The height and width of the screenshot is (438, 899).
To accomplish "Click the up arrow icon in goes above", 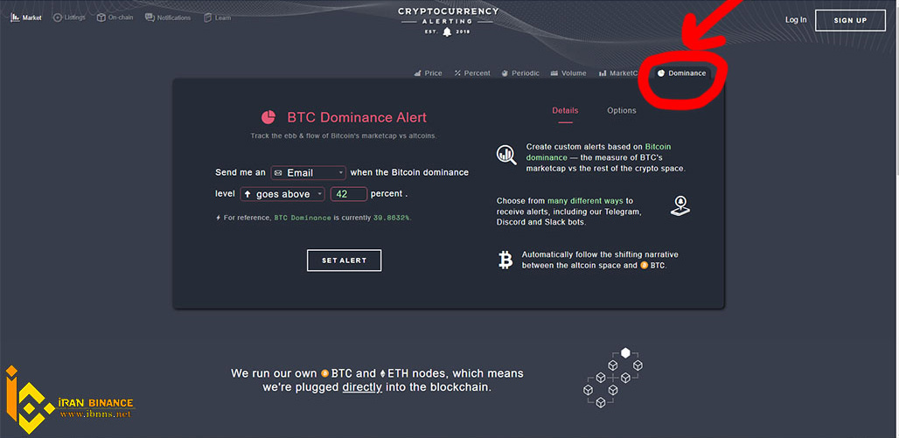I will pos(247,194).
